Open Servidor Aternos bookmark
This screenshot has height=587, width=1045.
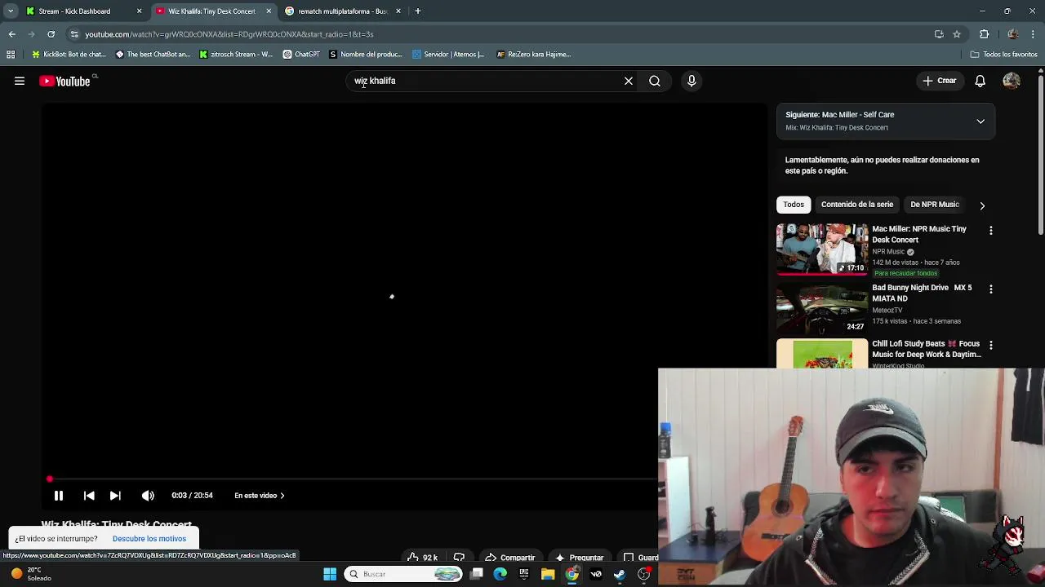[x=448, y=55]
